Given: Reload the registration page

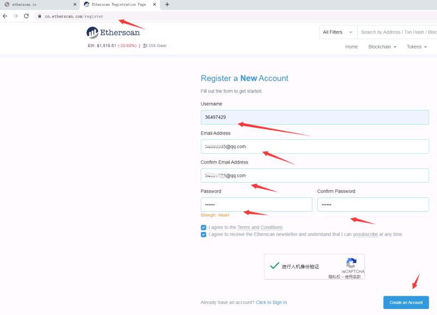Looking at the screenshot, I should [x=26, y=16].
